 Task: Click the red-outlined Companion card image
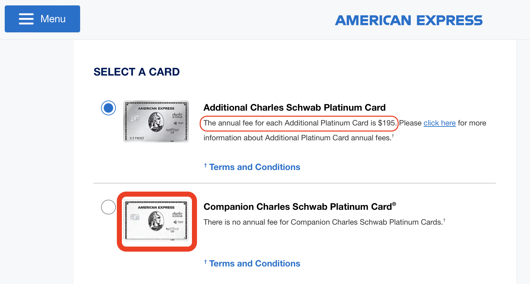157,221
